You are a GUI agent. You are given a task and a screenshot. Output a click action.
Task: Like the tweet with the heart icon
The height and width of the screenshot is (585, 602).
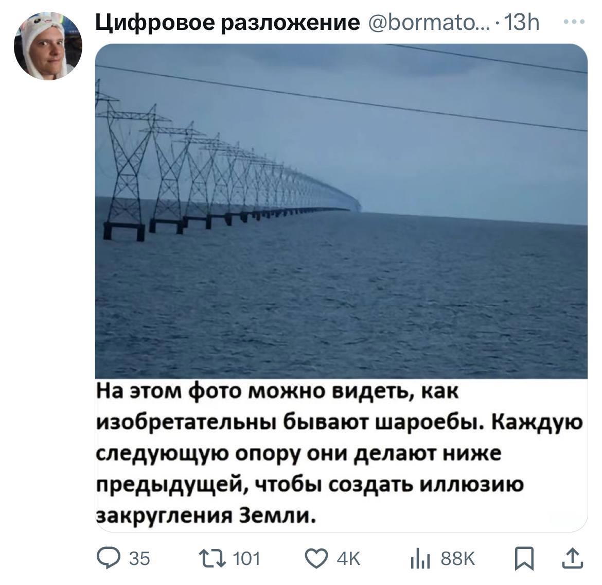pos(316,558)
